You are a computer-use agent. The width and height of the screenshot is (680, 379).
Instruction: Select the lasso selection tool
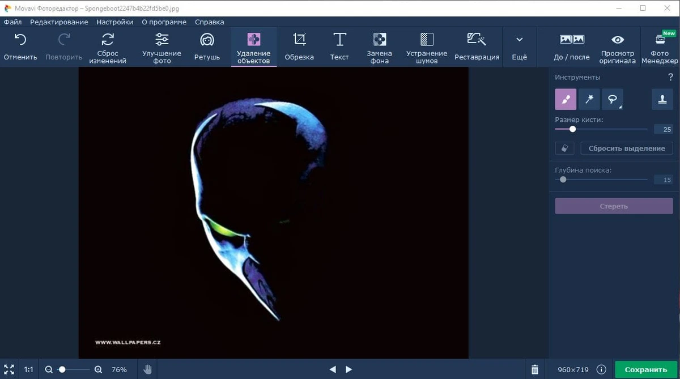[x=613, y=99]
